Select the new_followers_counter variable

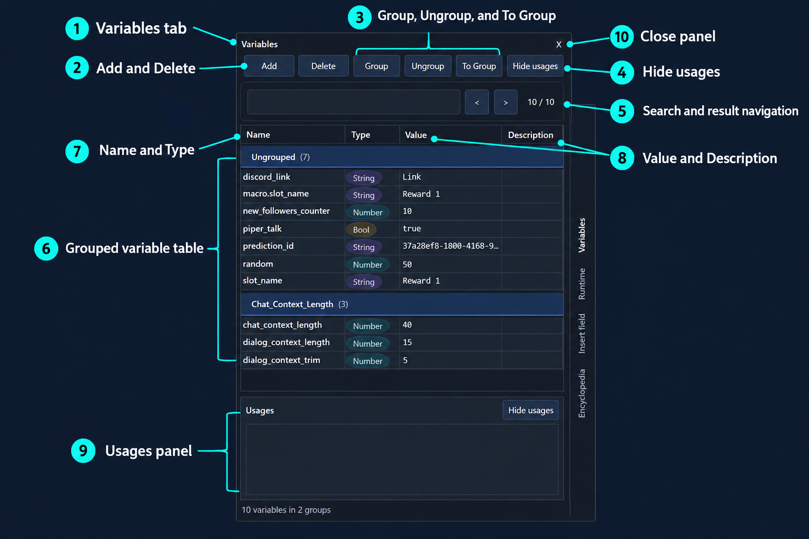pos(402,212)
